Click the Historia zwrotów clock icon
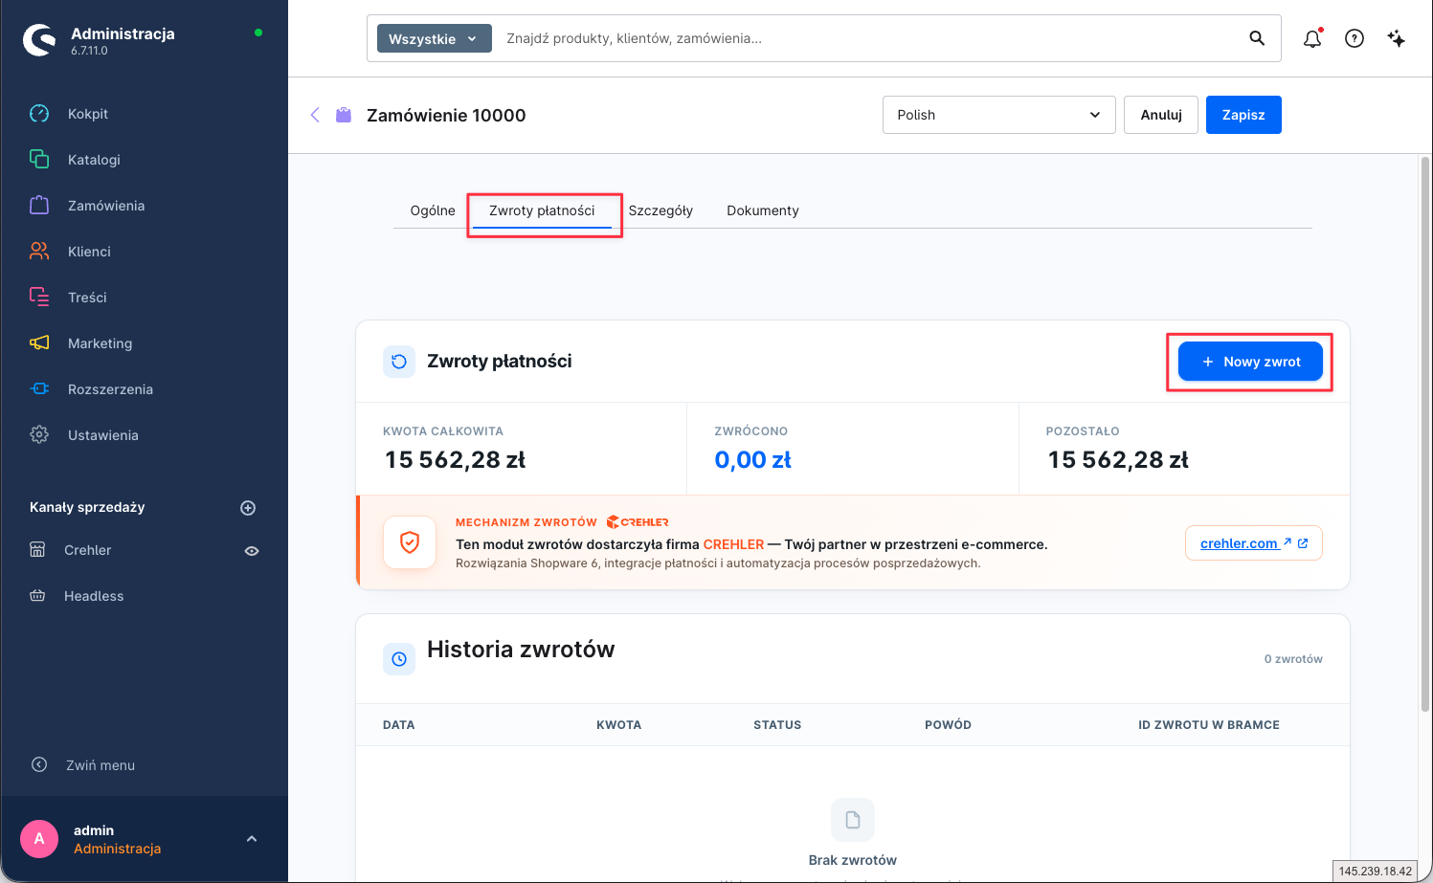The width and height of the screenshot is (1433, 883). pos(399,659)
